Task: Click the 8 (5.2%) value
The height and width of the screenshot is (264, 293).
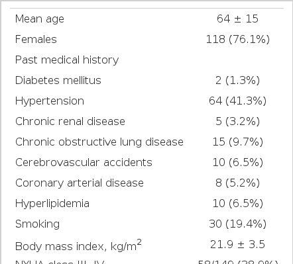Action: pos(237,183)
